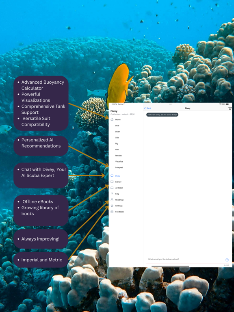
Task: Select the Home label in sidebar
Action: tap(118, 119)
